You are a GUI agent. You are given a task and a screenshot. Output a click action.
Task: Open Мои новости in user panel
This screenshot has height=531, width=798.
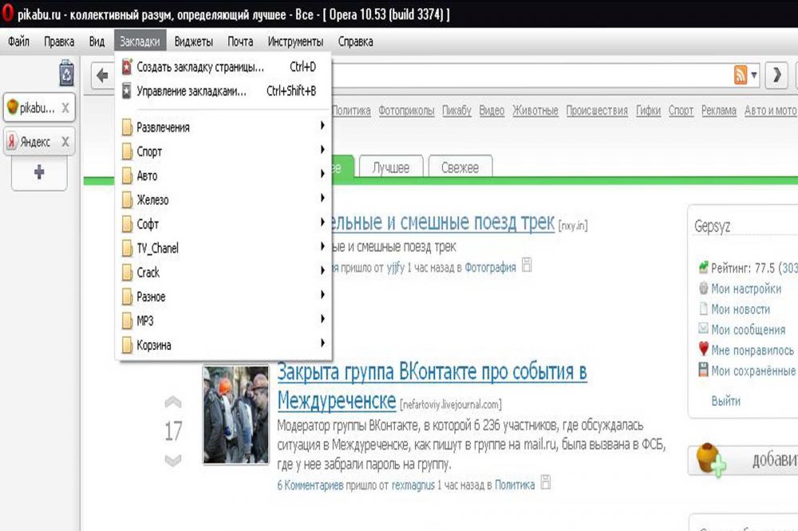click(741, 309)
